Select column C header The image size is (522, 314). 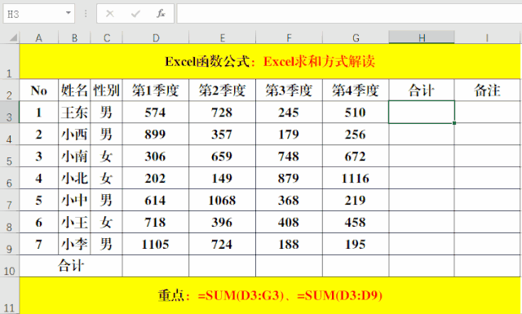click(107, 38)
